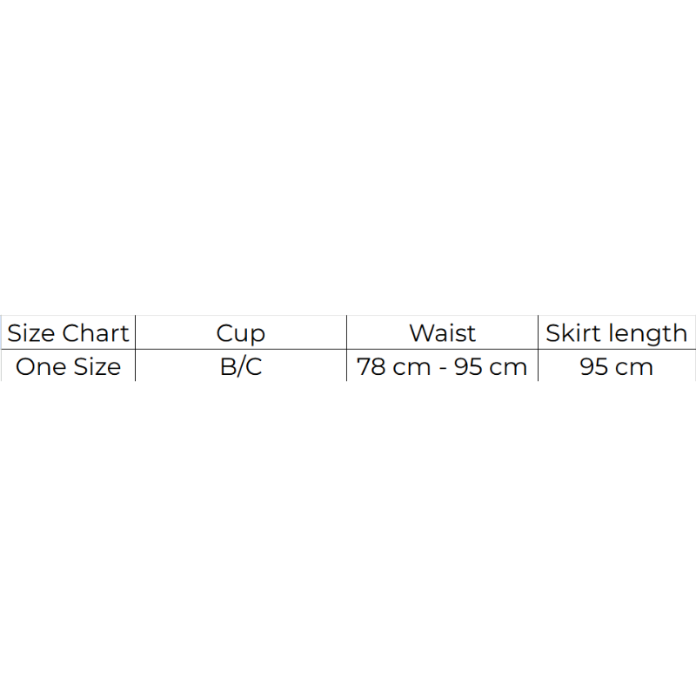Click the letter B in B/C
The width and height of the screenshot is (696, 696).
(x=227, y=366)
